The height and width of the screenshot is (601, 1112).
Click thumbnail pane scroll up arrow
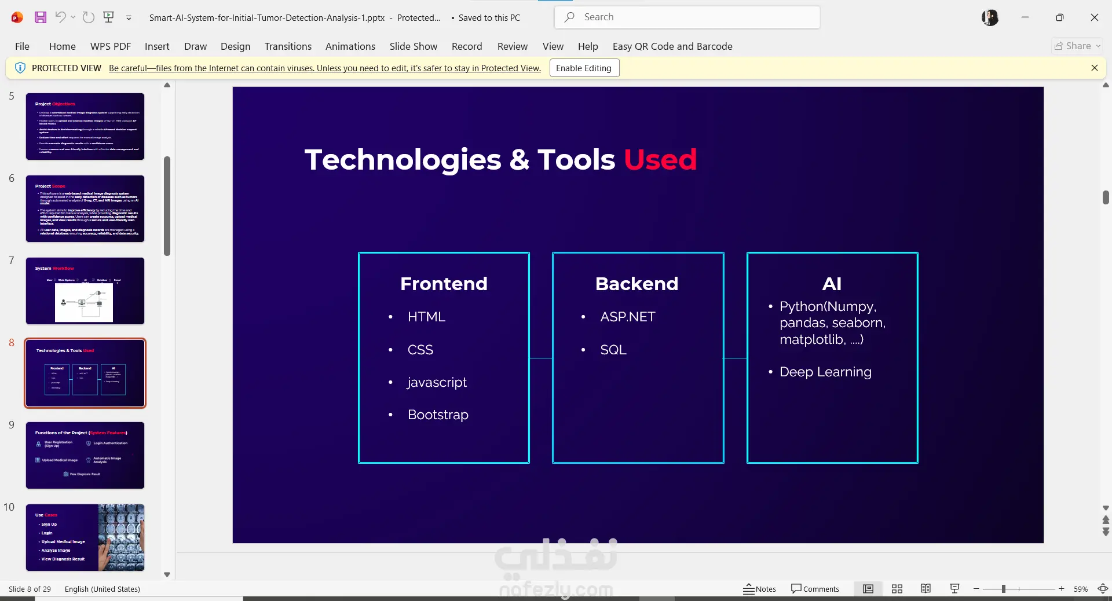click(x=167, y=85)
